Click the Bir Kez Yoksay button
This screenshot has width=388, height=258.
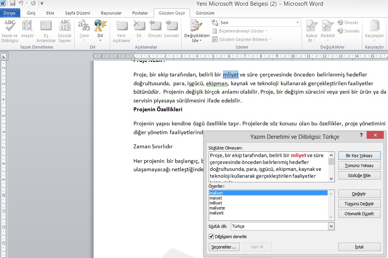(359, 156)
